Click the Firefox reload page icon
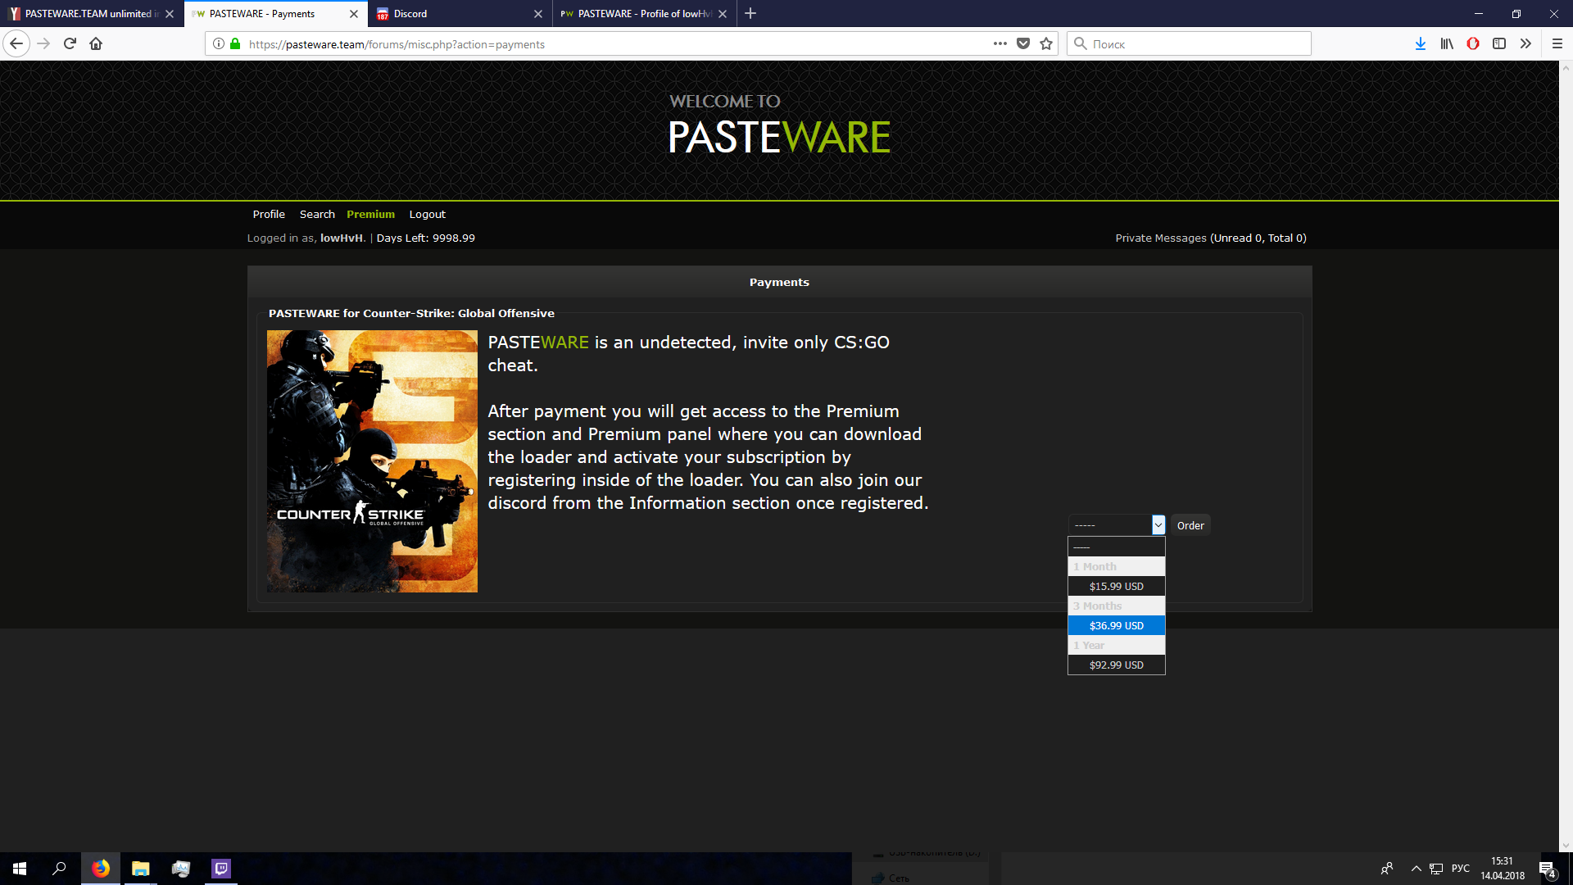Screen dimensions: 1573x885 pos(70,43)
